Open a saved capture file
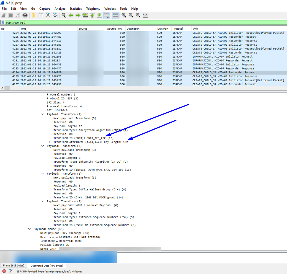Viewport: 287px width, 274px height. 33,15
